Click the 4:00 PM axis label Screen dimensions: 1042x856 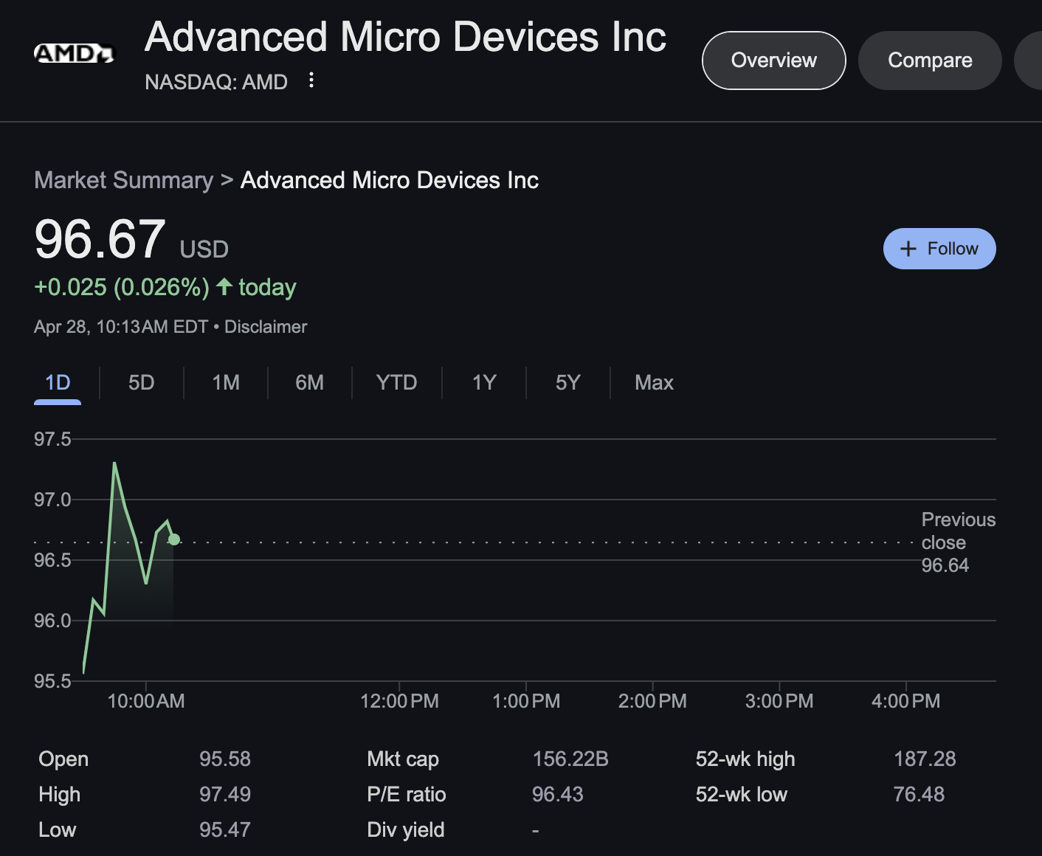point(906,701)
